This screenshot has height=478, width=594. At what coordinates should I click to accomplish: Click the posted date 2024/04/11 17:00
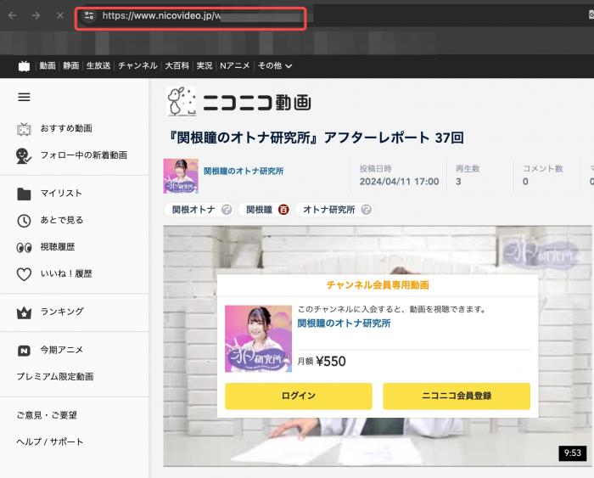tap(400, 182)
